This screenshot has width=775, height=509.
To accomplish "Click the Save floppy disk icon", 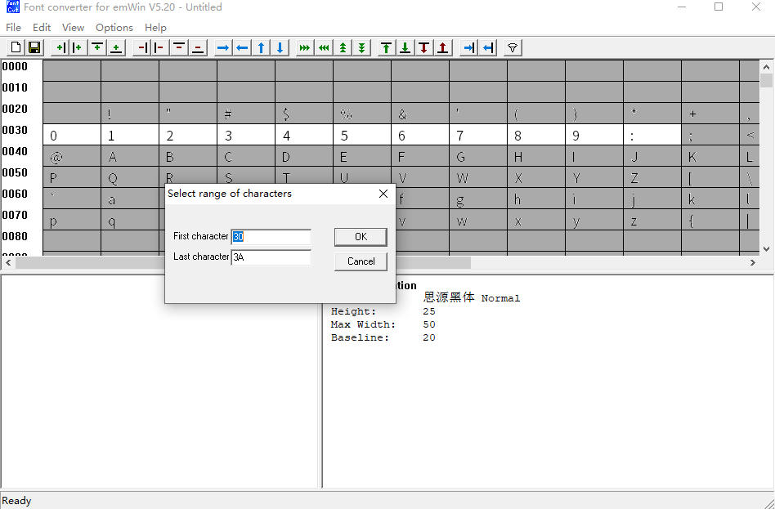I will point(34,47).
